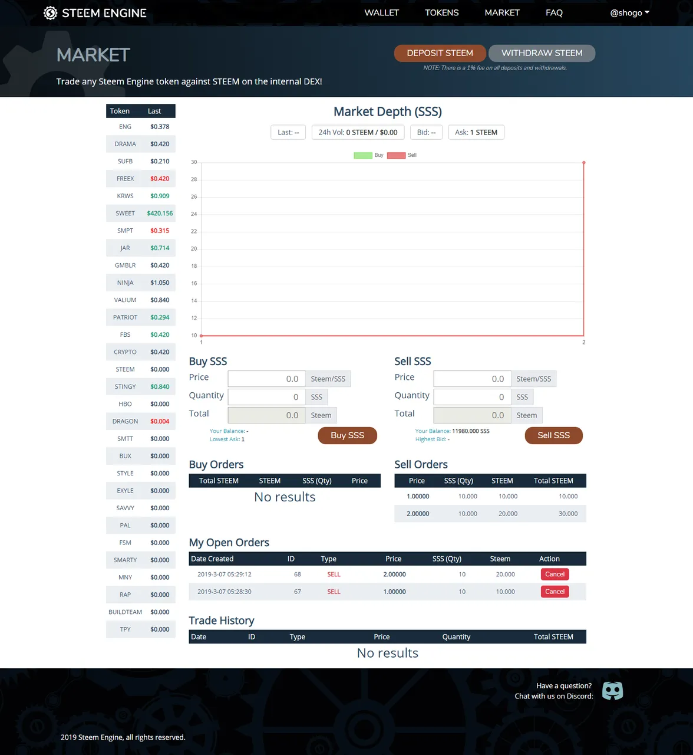
Task: Select the SUFB token row
Action: coord(141,161)
